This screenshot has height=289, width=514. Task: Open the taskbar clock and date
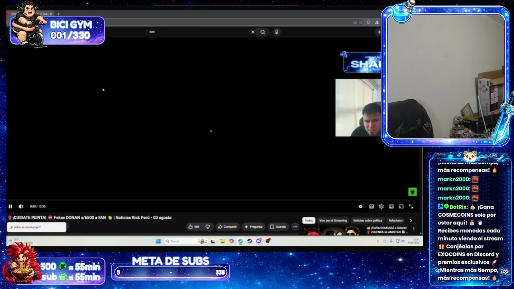click(414, 241)
